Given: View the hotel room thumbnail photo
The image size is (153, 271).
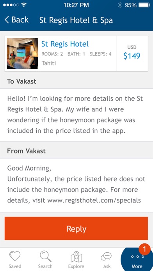Looking at the screenshot, I should pyautogui.click(x=22, y=53).
